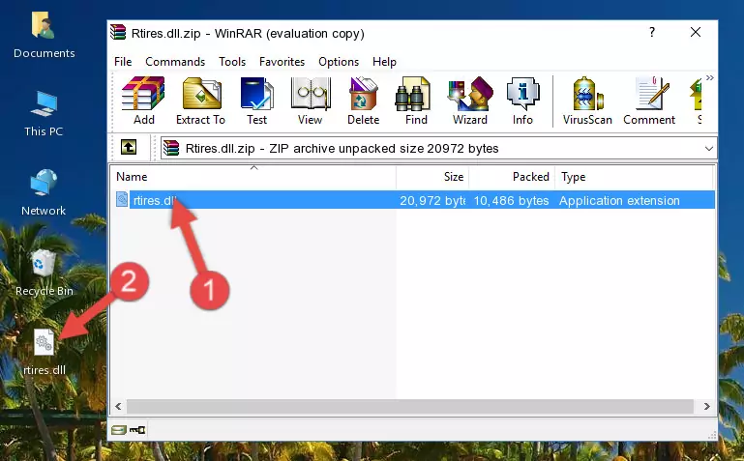Close the WinRAR window
The width and height of the screenshot is (744, 461).
pos(695,32)
